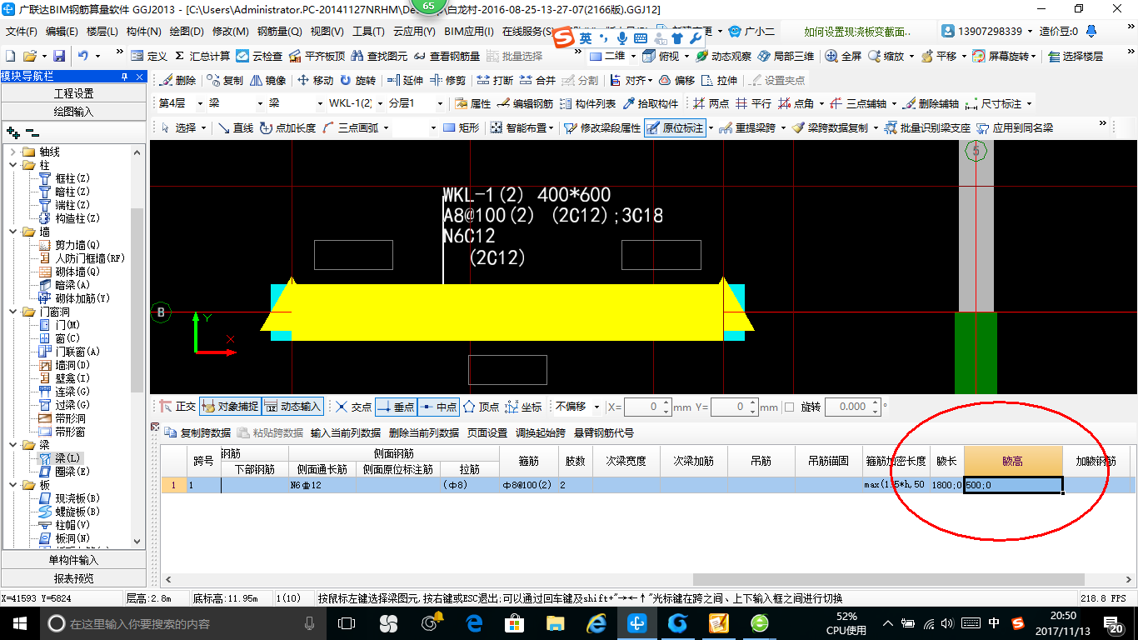Open 编辑钢筋 edit rebar

coord(525,104)
